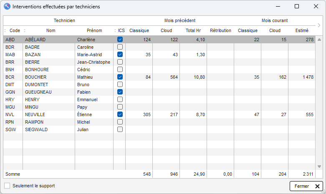Click the 'Mois courant' header group

coord(274,20)
